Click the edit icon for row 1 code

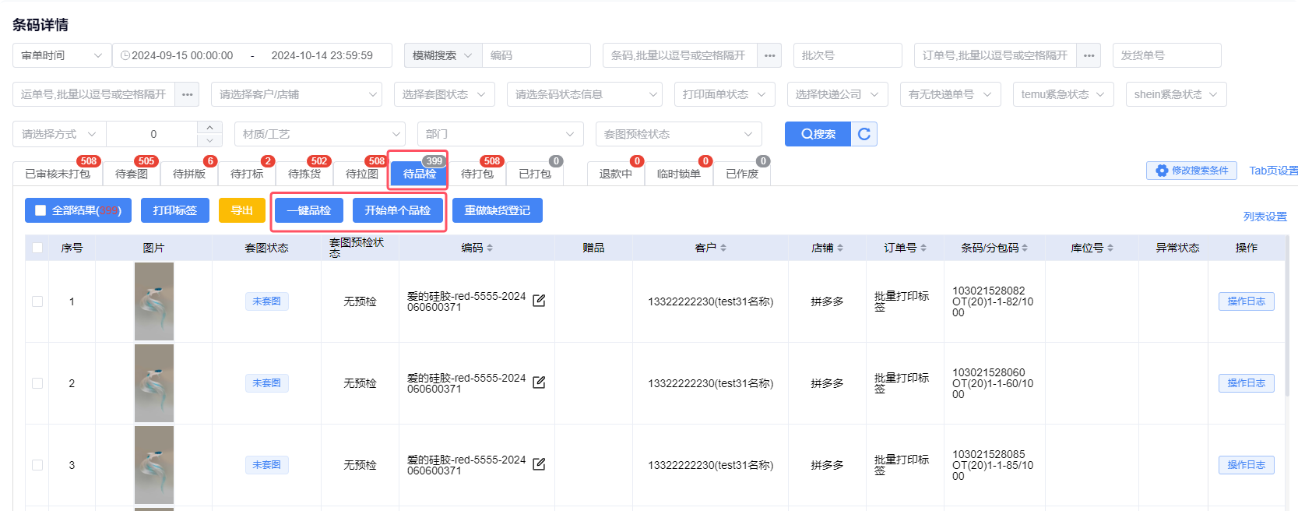click(x=539, y=301)
